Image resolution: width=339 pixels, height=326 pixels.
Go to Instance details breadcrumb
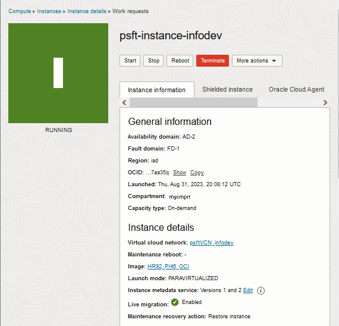(87, 11)
